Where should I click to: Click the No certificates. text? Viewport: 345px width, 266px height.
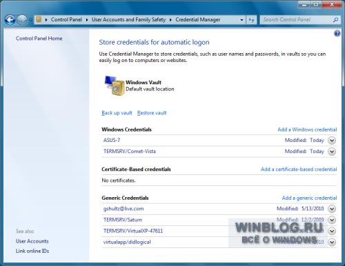point(119,181)
